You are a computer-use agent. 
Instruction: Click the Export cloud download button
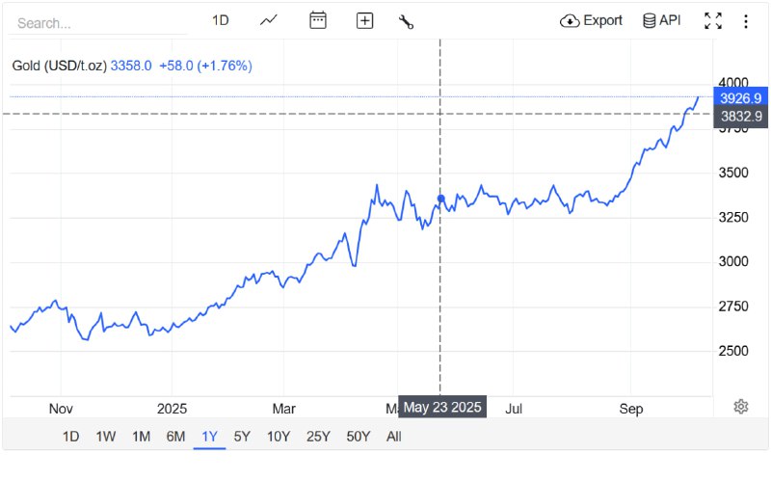coord(591,20)
